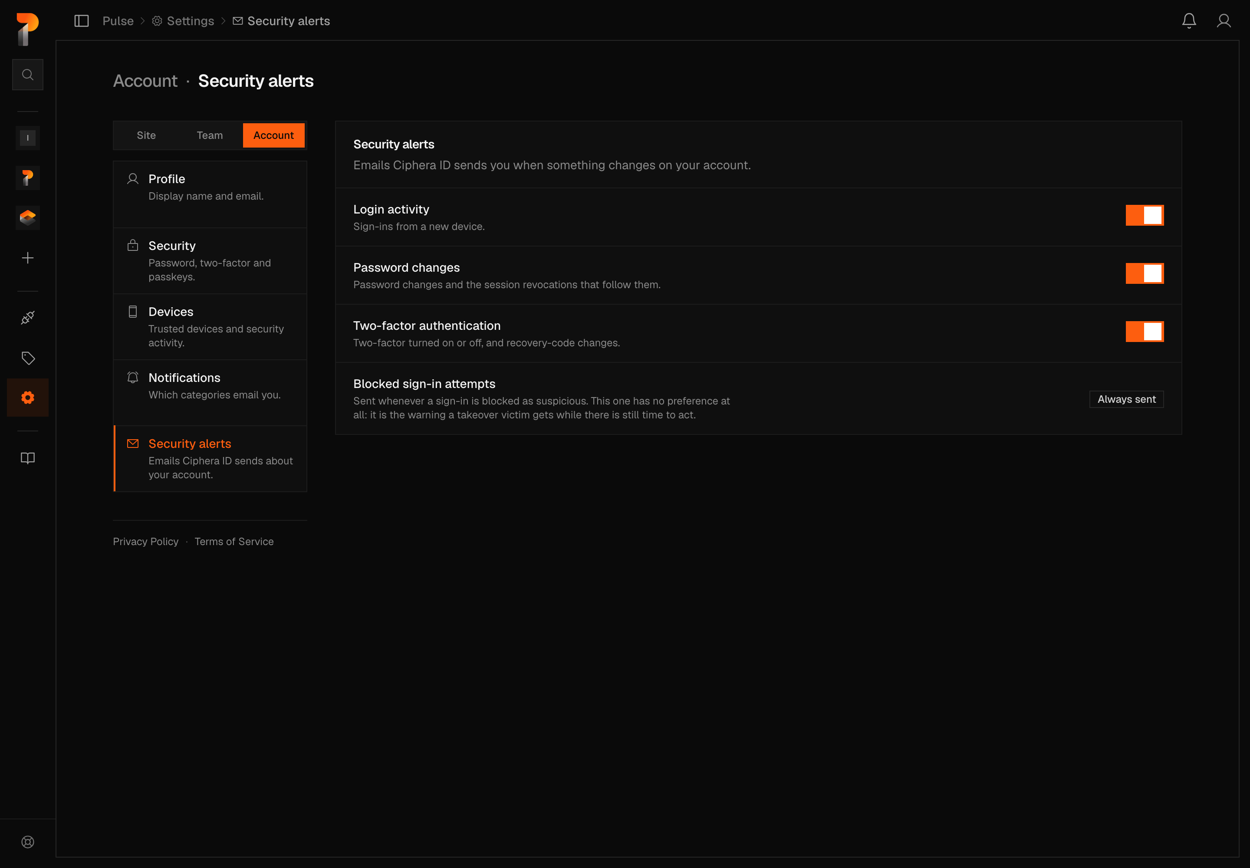Viewport: 1250px width, 868px height.
Task: Click the 'Always sent' badge
Action: tap(1127, 399)
